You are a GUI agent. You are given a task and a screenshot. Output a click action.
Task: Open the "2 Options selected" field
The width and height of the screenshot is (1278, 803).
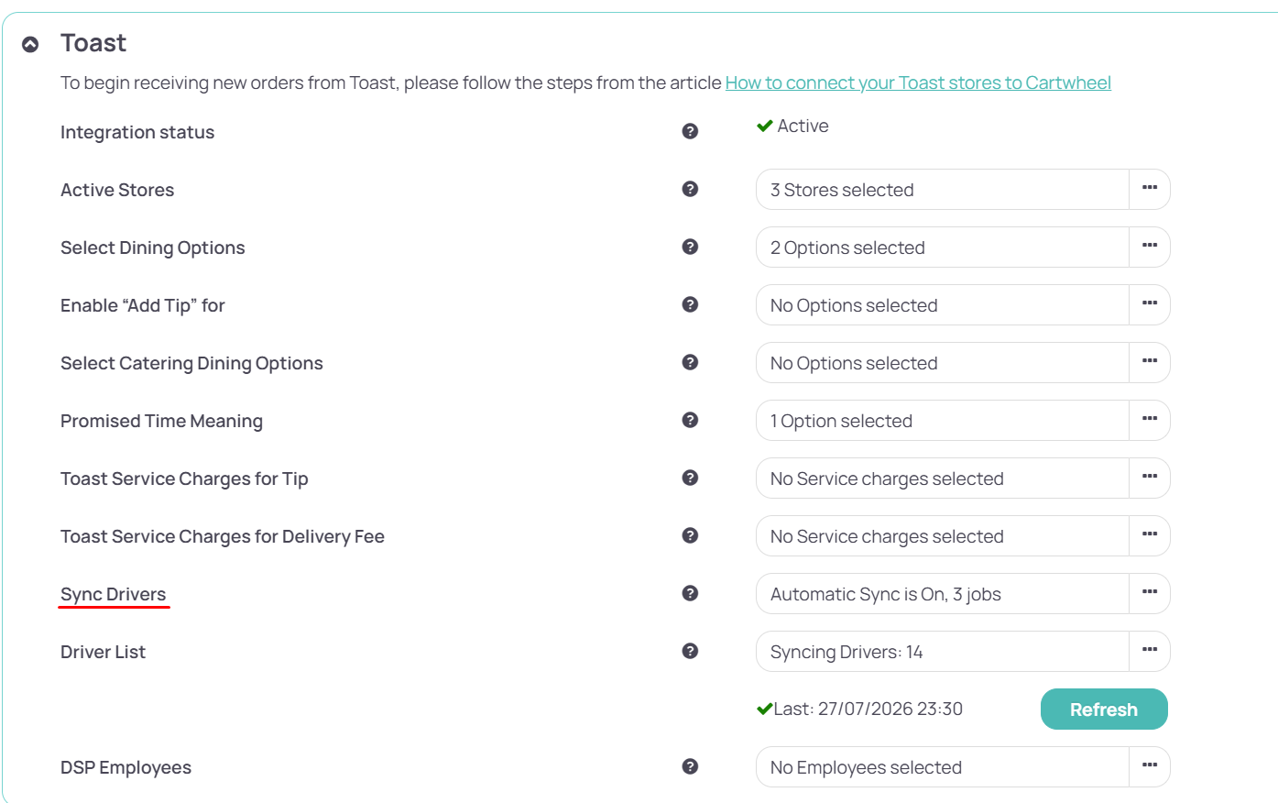(x=943, y=247)
